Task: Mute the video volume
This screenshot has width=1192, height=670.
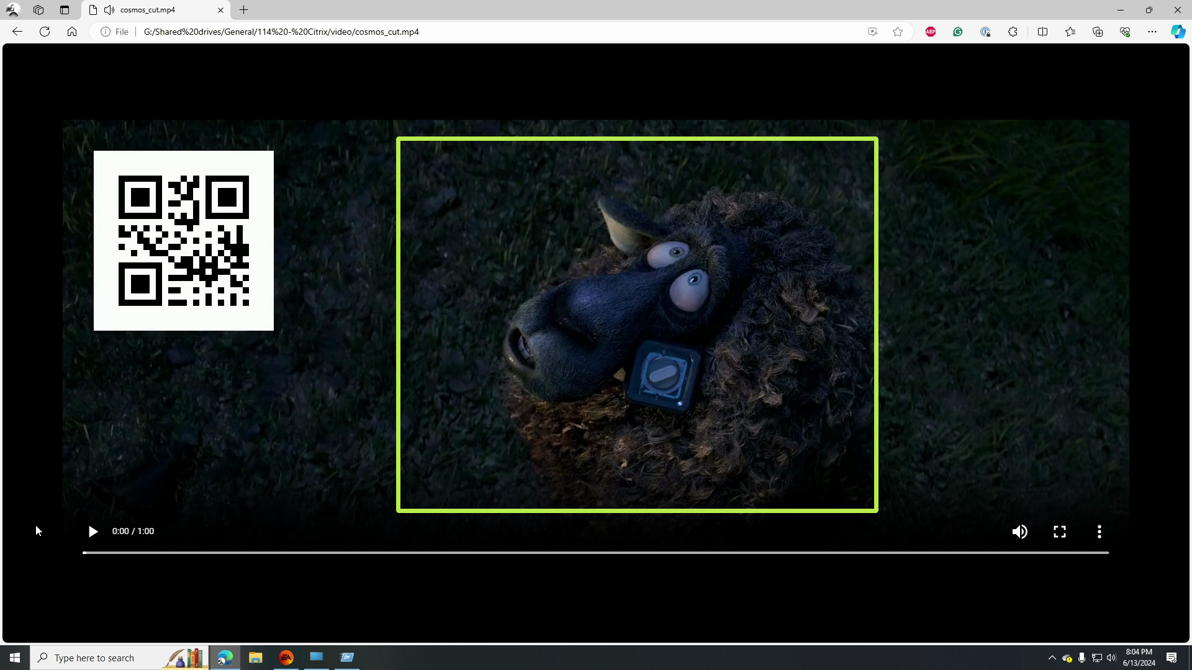Action: point(1019,532)
